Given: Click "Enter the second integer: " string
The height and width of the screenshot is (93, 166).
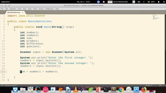Looking at the screenshot, I should (69, 63).
